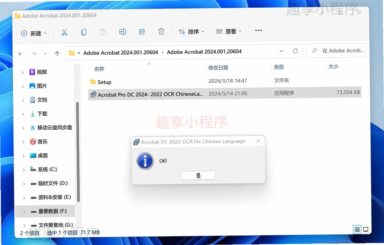The width and height of the screenshot is (384, 245).
Task: Expand the 系统 (C:) drive node
Action: [x=24, y=170]
